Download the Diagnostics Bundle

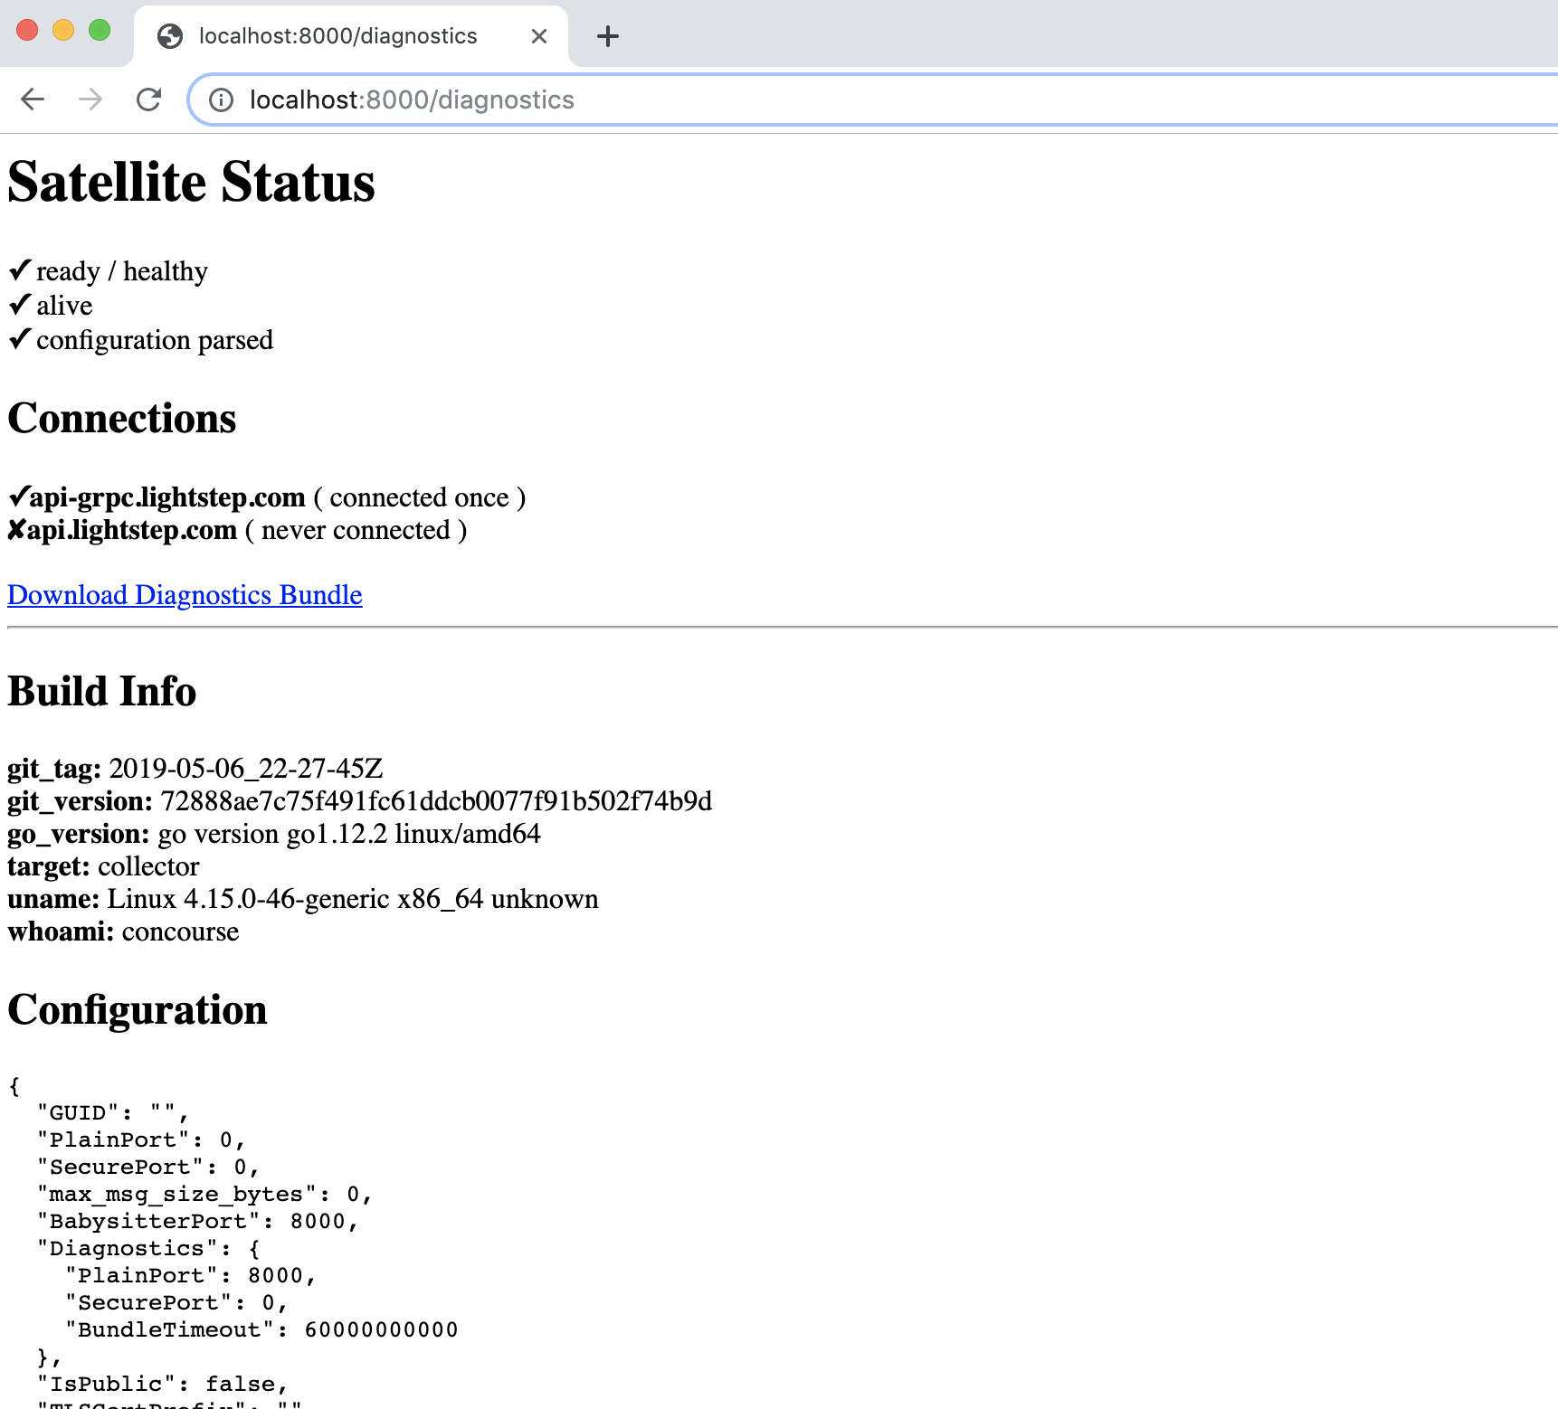pos(185,595)
